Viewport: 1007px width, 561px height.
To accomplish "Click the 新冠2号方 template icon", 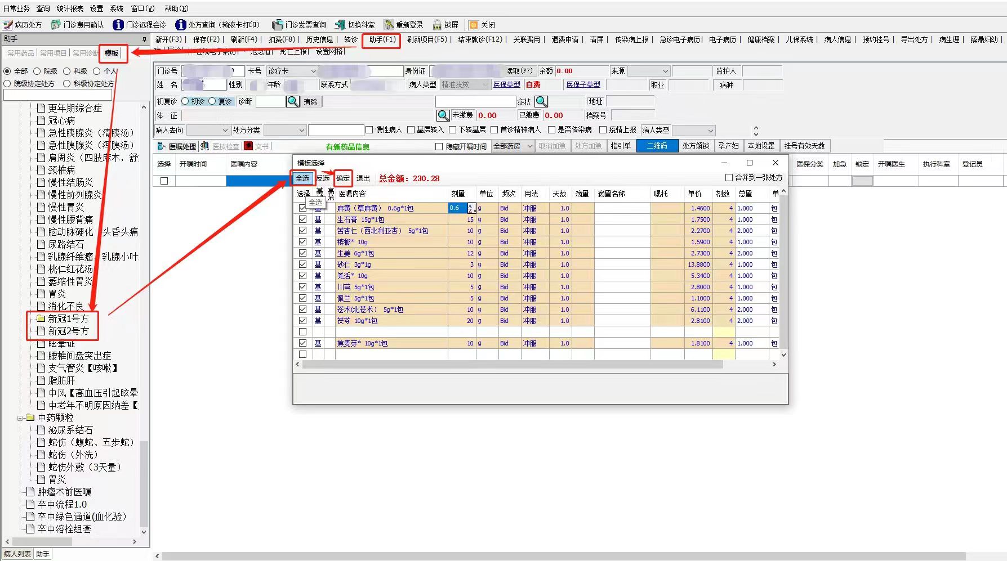I will click(x=41, y=331).
